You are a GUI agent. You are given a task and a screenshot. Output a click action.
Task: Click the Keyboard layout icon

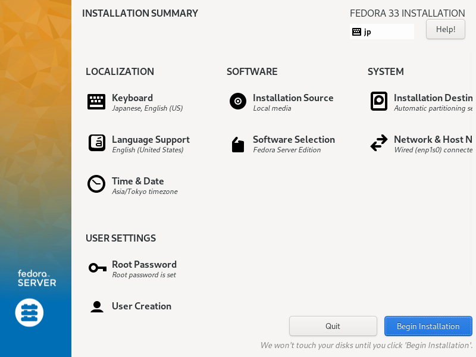point(96,102)
